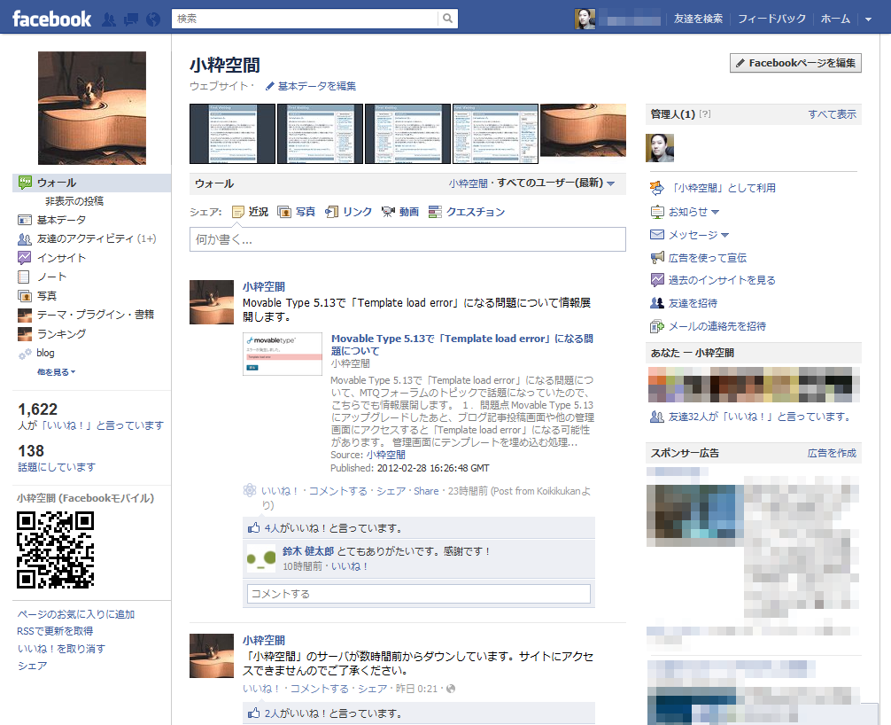
Task: Click the 何か書く status box
Action: click(x=407, y=239)
